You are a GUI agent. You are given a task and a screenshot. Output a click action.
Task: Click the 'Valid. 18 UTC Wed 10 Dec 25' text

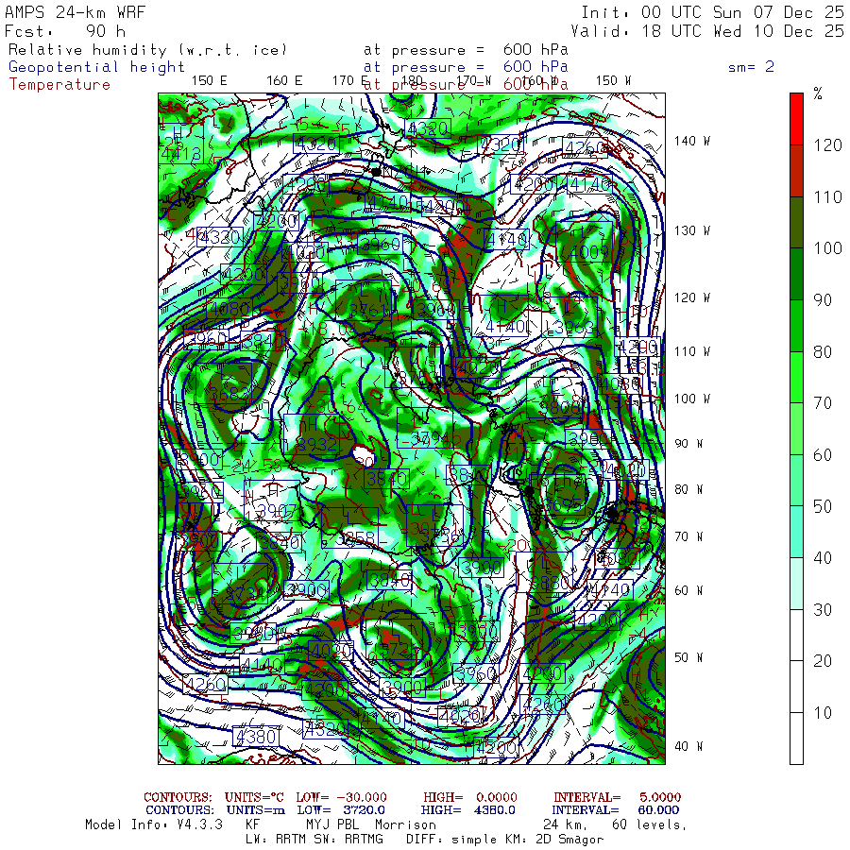tap(707, 30)
